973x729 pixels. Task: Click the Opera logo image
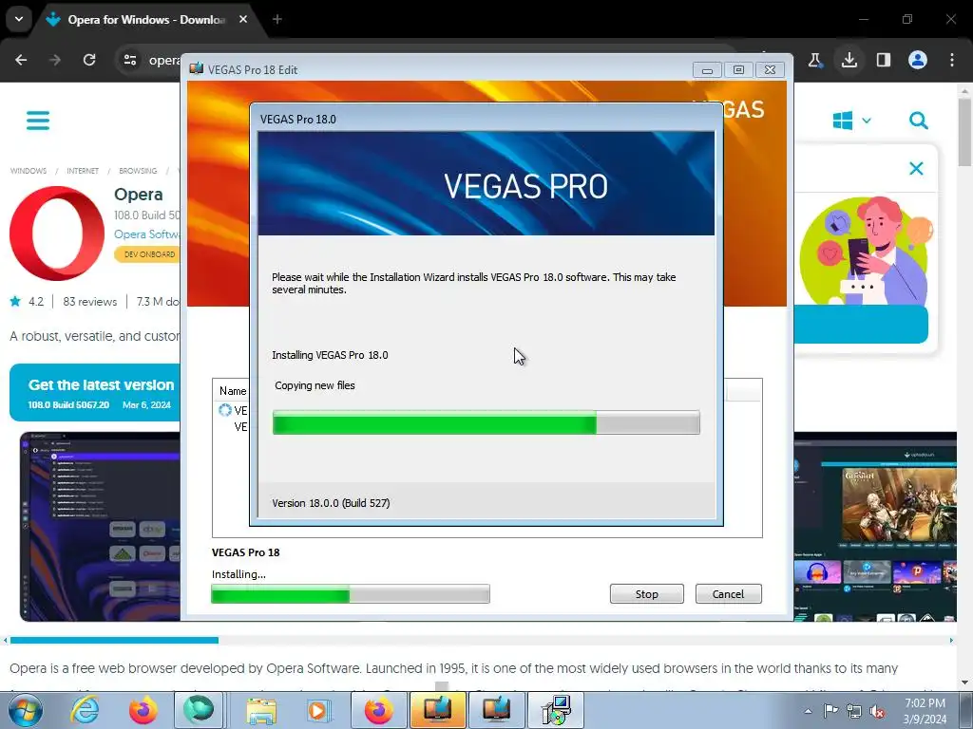click(57, 234)
